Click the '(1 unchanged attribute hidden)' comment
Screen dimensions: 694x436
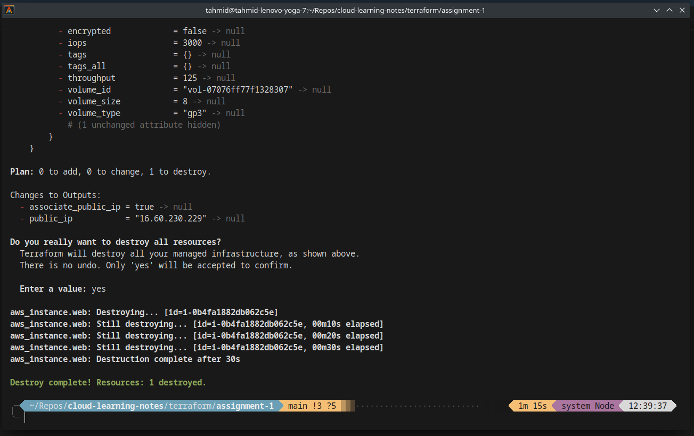point(144,125)
